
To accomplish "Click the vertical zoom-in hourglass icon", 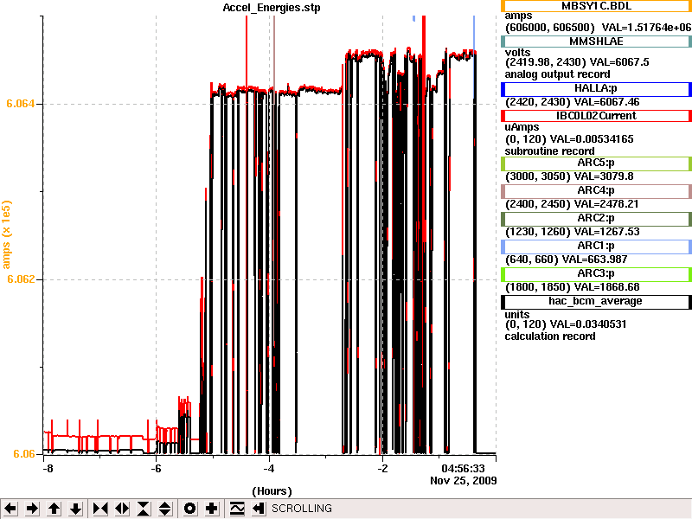I will click(x=144, y=509).
